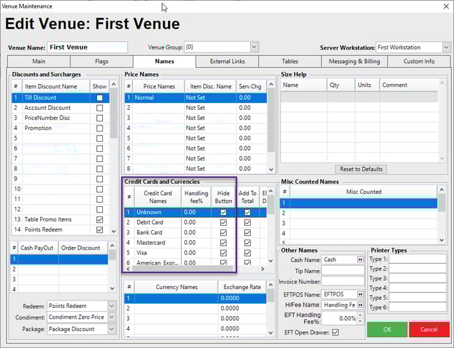Click the Venue Name text field
The height and width of the screenshot is (348, 454).
click(x=87, y=47)
